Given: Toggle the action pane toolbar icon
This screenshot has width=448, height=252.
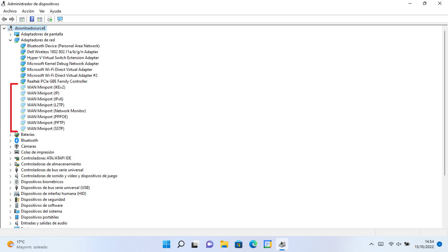Looking at the screenshot, I should pyautogui.click(x=40, y=19).
